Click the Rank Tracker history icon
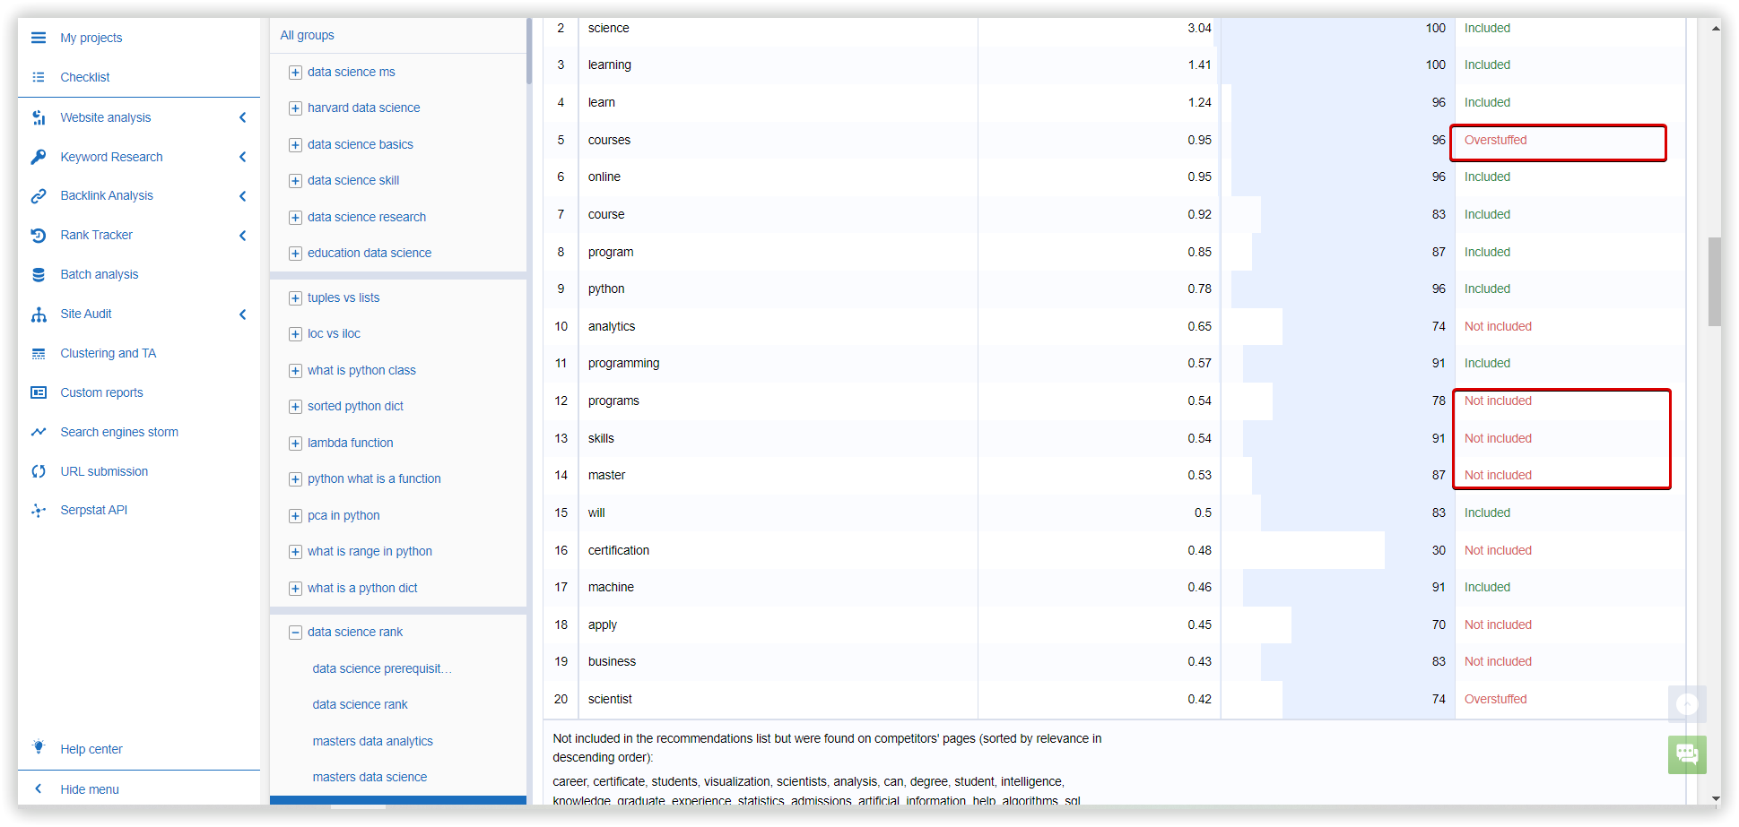Viewport: 1739px width, 827px height. coord(39,236)
